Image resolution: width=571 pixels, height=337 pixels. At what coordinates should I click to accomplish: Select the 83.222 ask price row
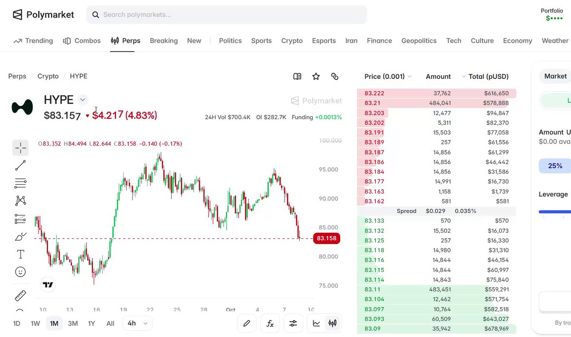[436, 94]
